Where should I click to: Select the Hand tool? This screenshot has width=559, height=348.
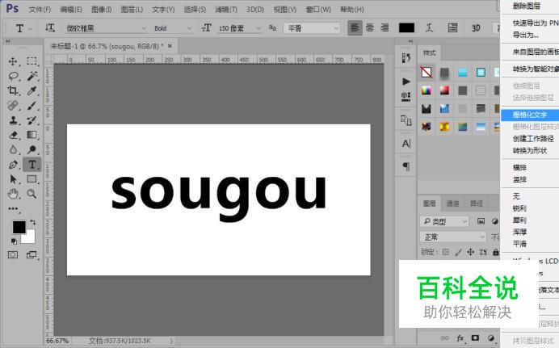click(13, 194)
